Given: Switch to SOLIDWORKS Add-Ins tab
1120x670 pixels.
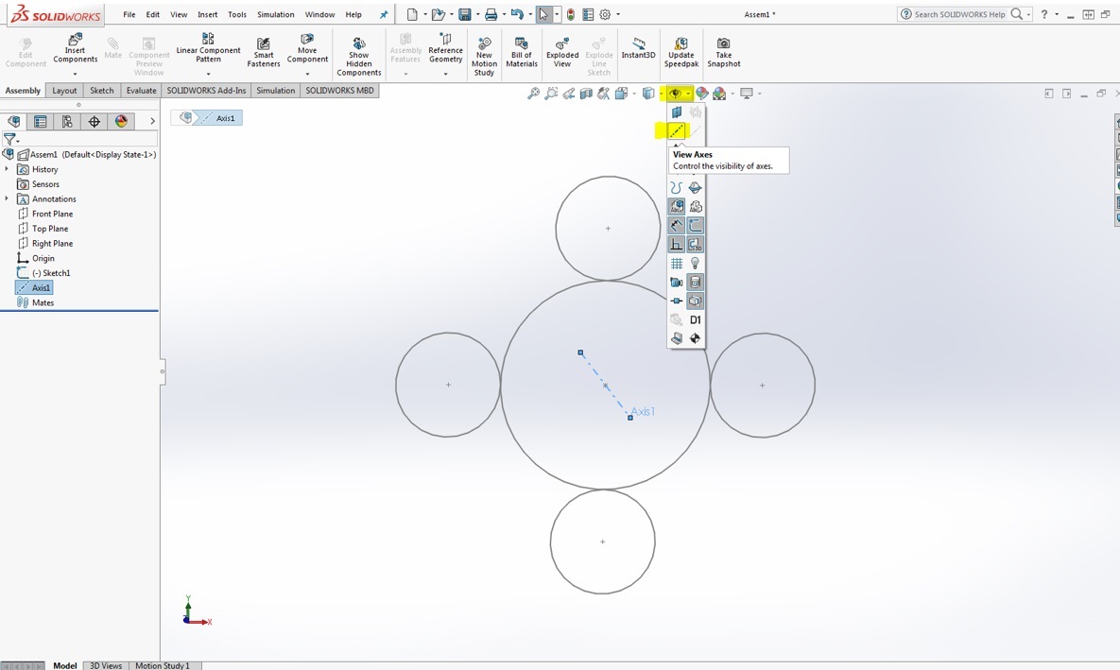Looking at the screenshot, I should point(206,91).
